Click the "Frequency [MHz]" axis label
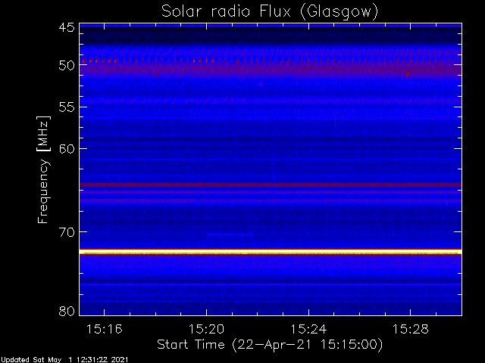Image resolution: width=485 pixels, height=363 pixels. click(43, 169)
